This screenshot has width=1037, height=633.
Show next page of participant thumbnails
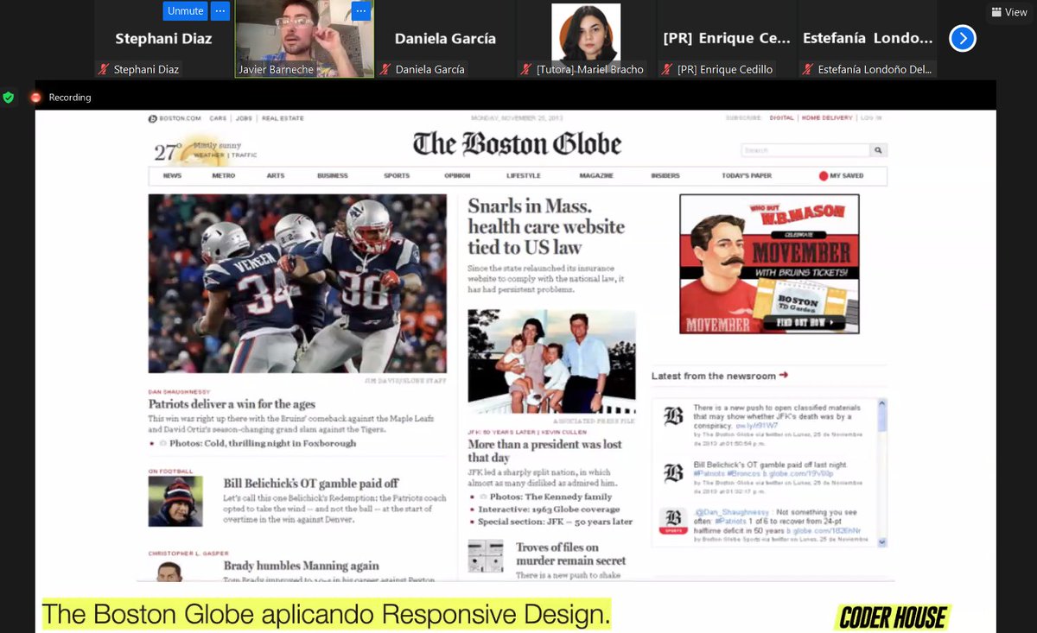[963, 39]
